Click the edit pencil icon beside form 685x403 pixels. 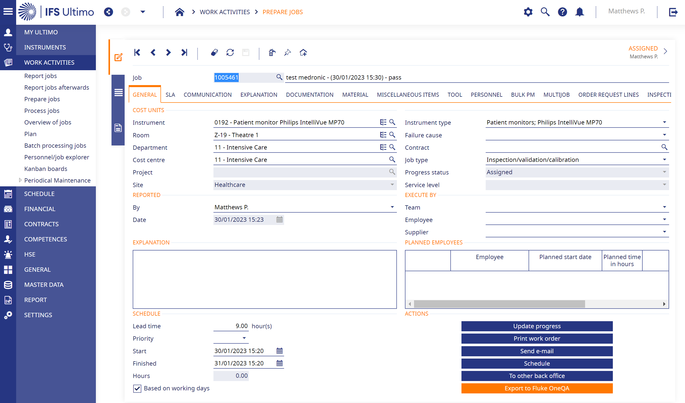point(118,57)
